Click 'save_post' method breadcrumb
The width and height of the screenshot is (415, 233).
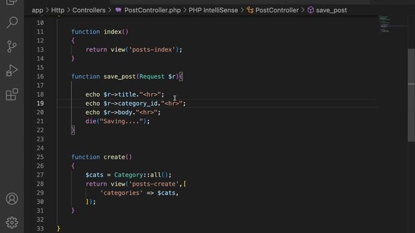click(331, 10)
